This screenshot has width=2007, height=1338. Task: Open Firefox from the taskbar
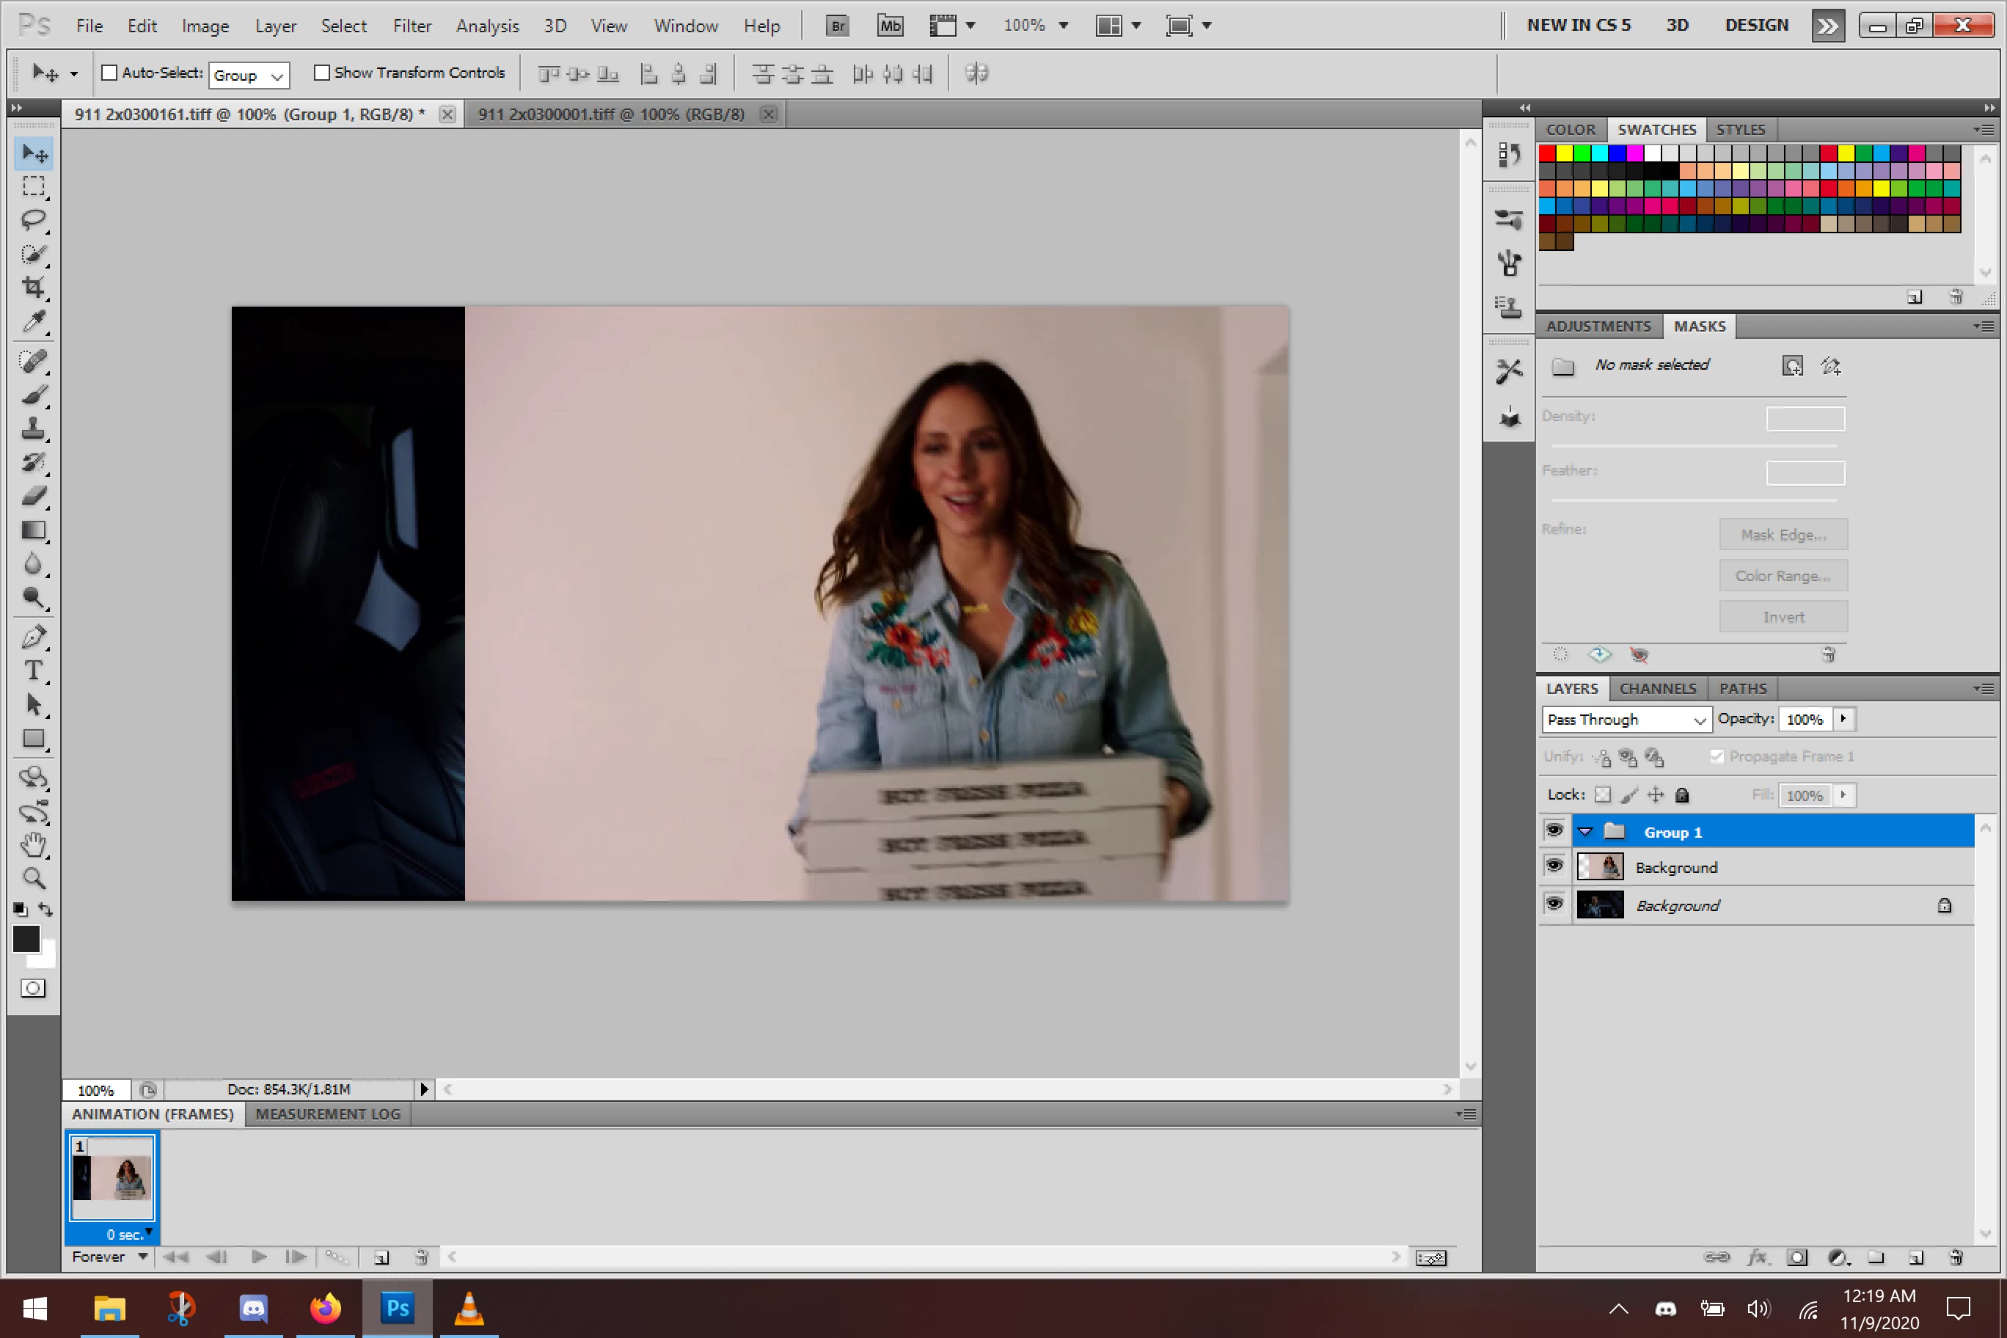coord(324,1308)
